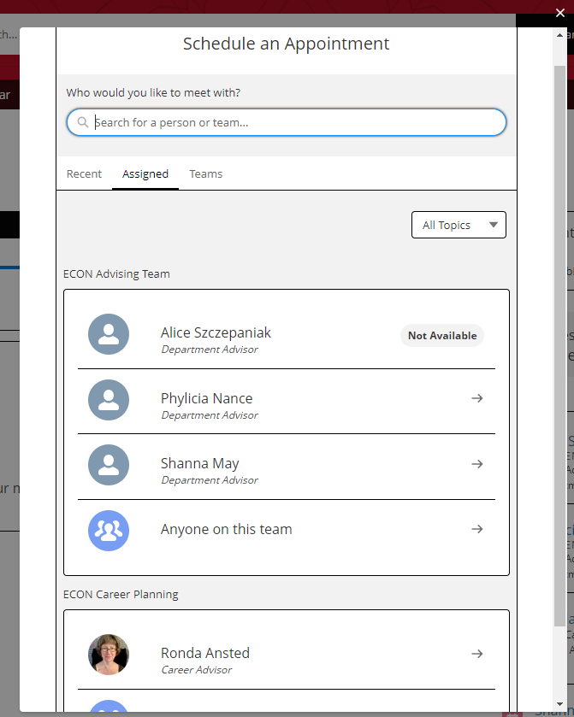The image size is (574, 717).
Task: Click the scrollbar down arrow
Action: [x=559, y=704]
